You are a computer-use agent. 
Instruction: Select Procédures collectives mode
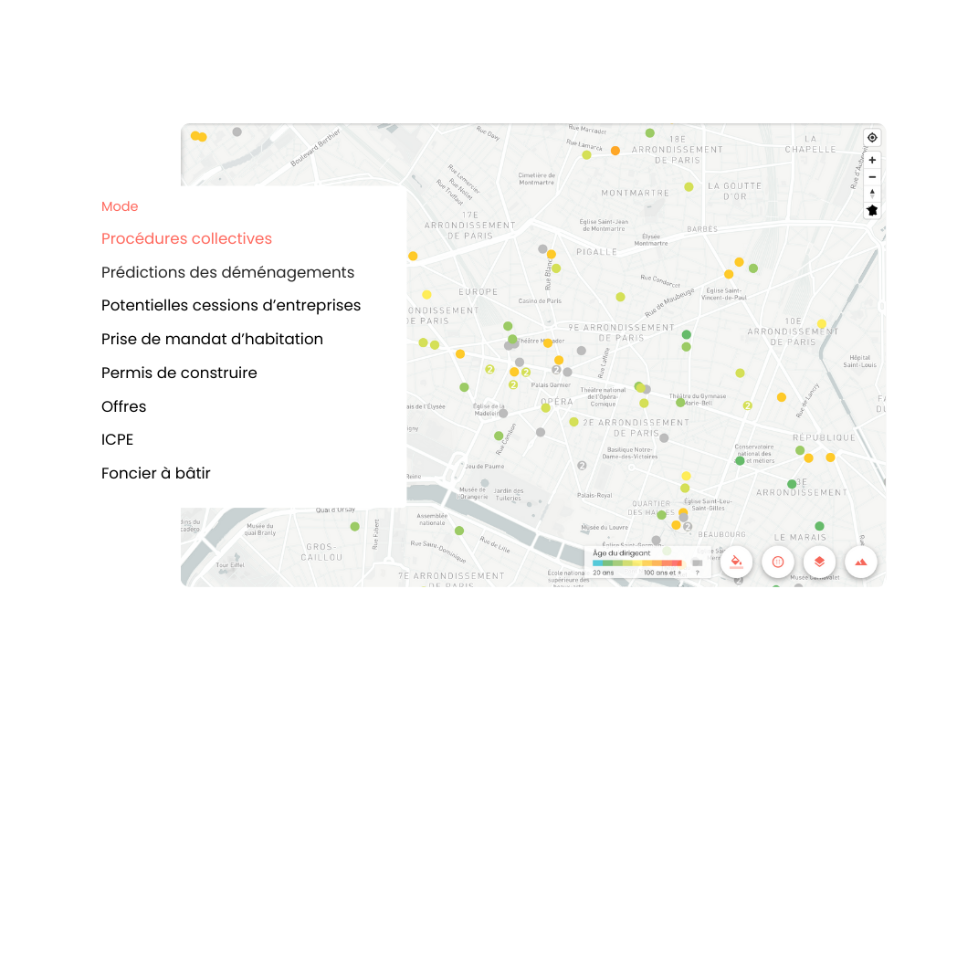point(186,238)
